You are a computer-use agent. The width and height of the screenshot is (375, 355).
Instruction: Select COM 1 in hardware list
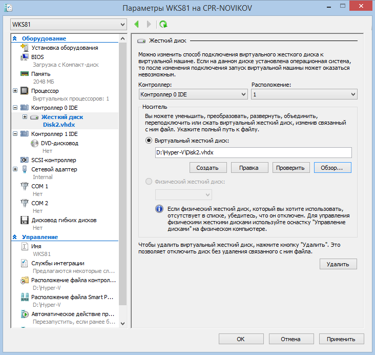point(39,186)
